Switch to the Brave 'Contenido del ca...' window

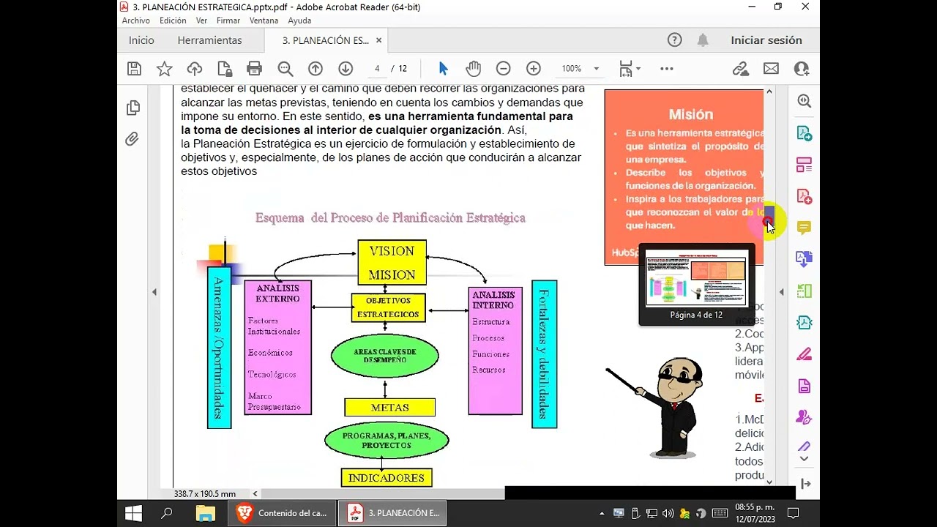click(283, 513)
